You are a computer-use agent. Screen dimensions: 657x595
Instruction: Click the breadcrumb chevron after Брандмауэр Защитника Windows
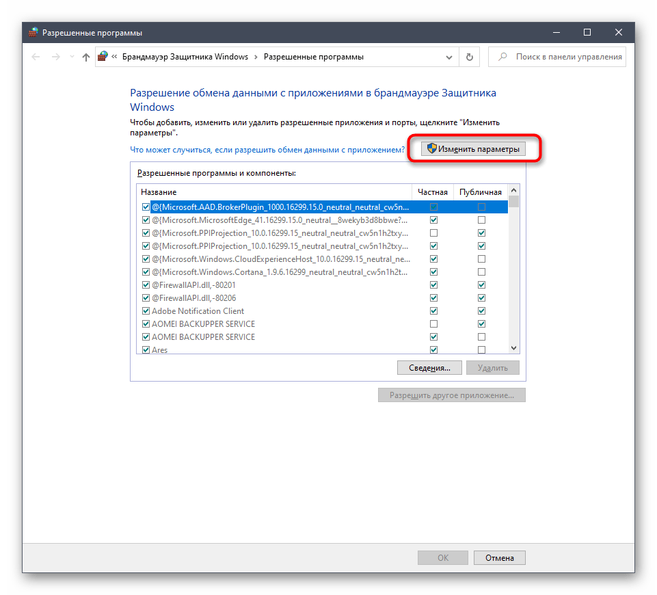pyautogui.click(x=256, y=57)
